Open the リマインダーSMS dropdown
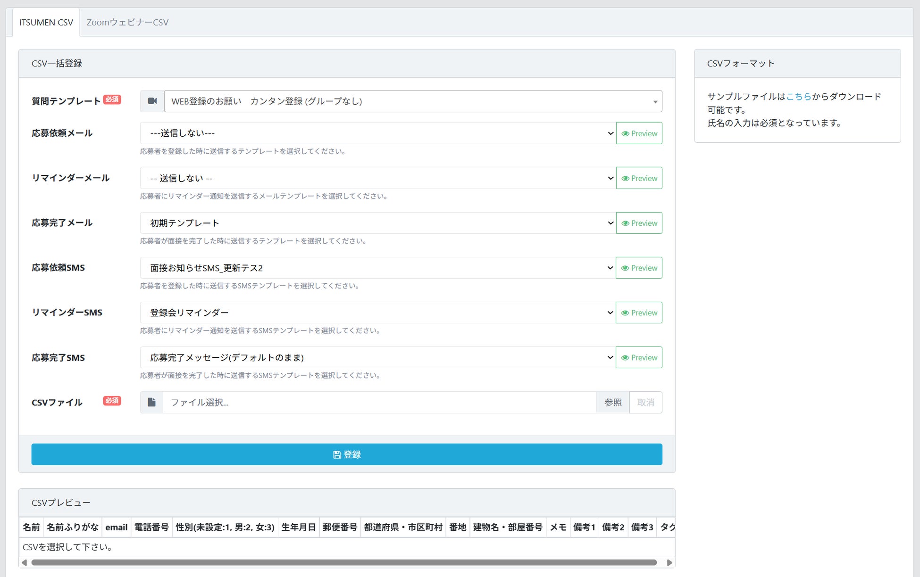Viewport: 920px width, 577px height. [x=377, y=313]
